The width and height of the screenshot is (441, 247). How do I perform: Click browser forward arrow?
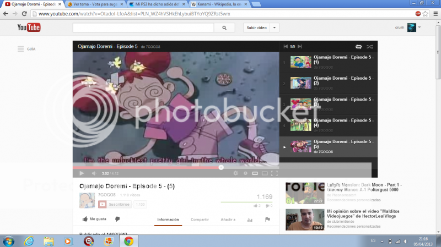pyautogui.click(x=15, y=13)
